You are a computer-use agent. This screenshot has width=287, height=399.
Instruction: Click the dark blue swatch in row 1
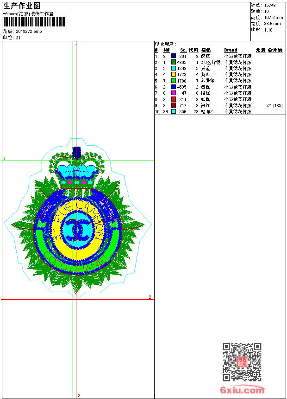coord(174,56)
